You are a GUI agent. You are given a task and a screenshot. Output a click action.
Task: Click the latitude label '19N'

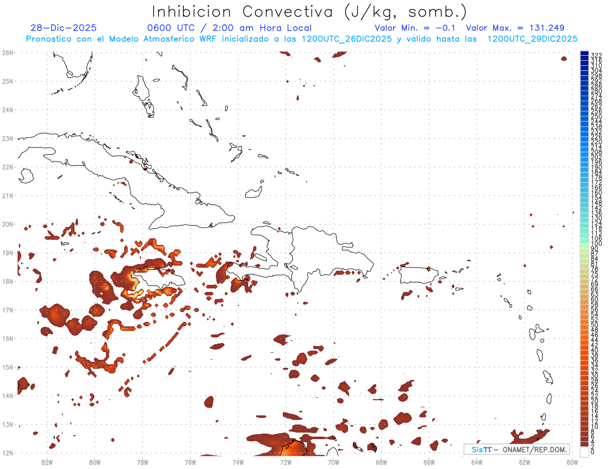(8, 252)
